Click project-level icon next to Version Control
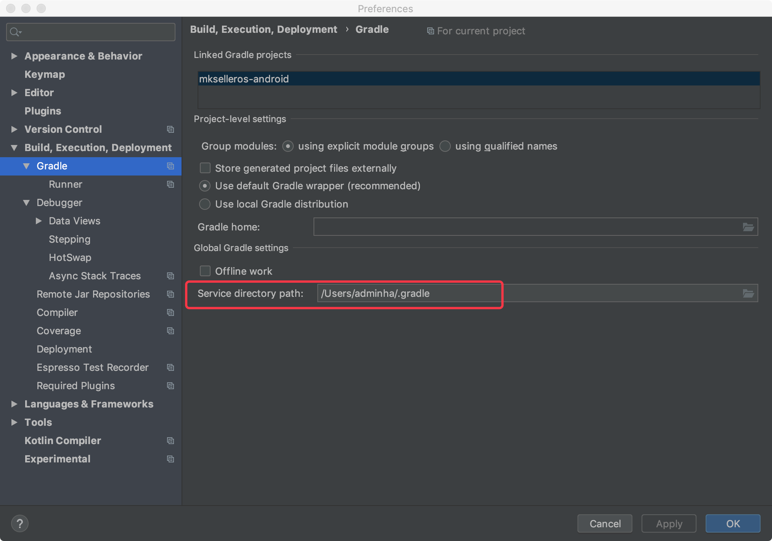 tap(170, 129)
